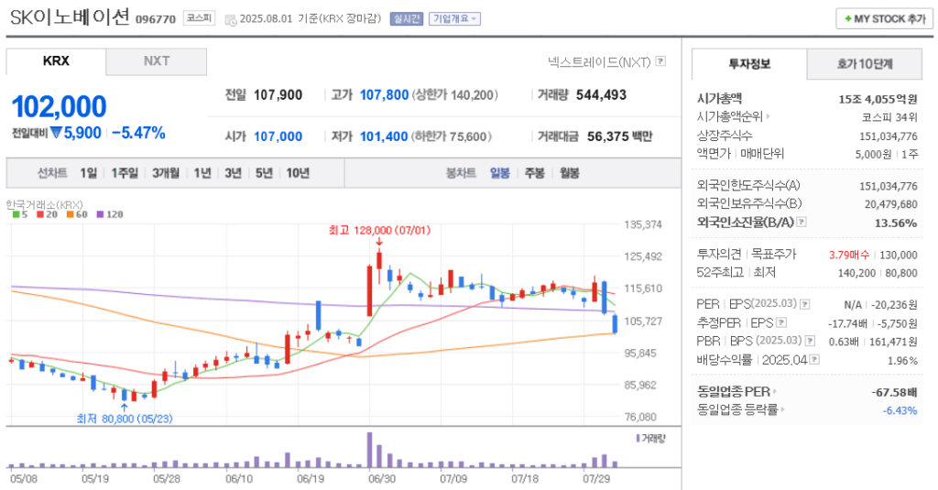Viewport: 938px width, 490px height.
Task: Select the 1년 line chart period
Action: 202,173
